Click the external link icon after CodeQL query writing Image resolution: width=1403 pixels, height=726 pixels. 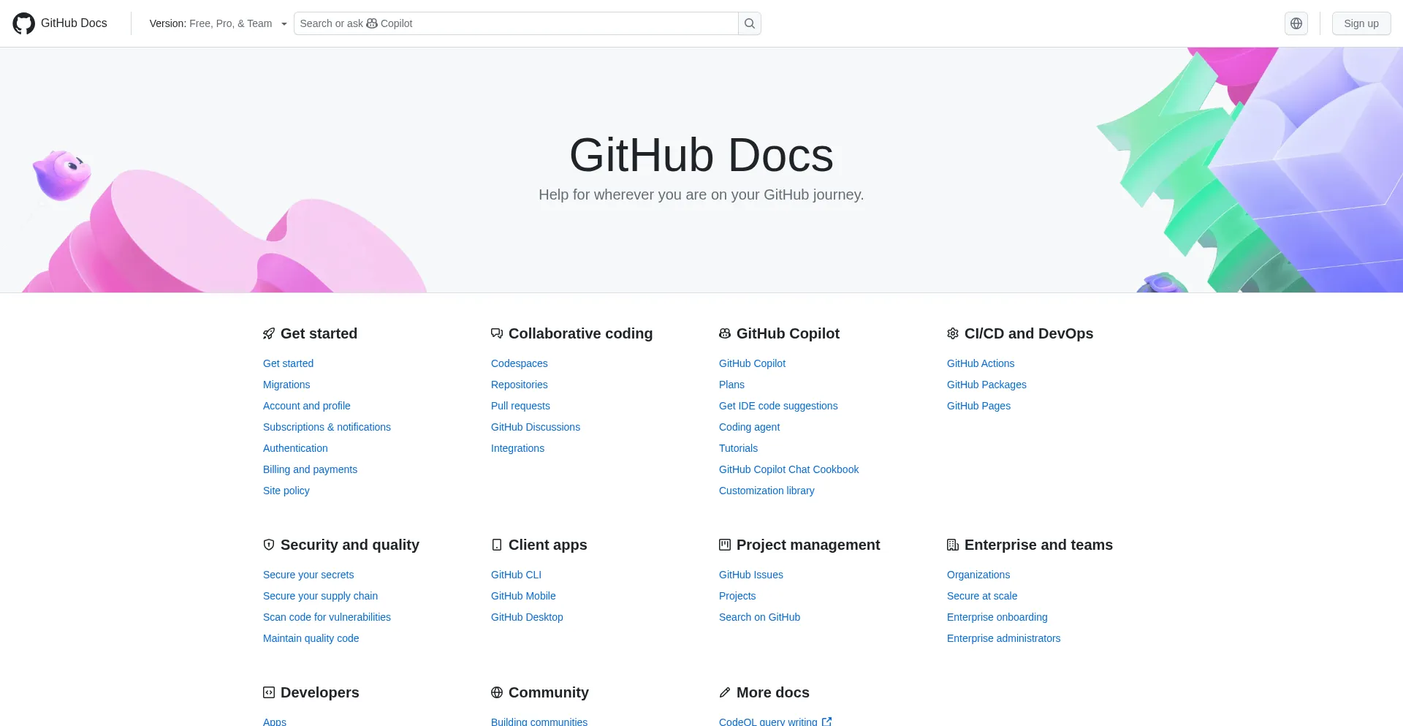coord(826,722)
